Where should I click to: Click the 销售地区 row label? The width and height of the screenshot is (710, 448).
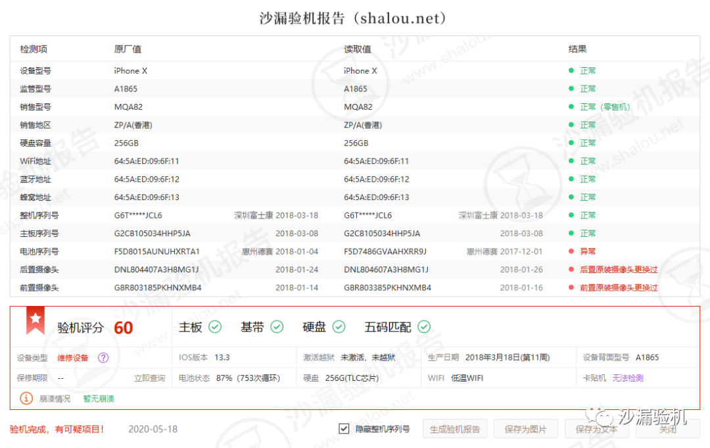click(x=35, y=125)
